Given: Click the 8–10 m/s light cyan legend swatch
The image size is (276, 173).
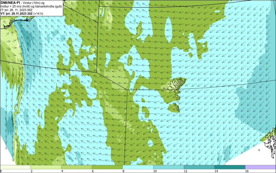Looking at the screenshot, I should pyautogui.click(x=138, y=167).
